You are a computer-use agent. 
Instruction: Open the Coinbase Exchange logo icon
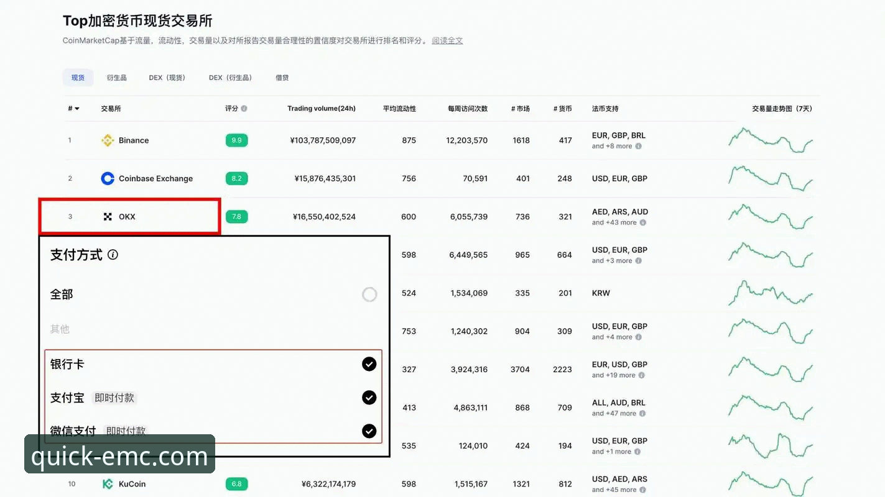[x=108, y=178]
